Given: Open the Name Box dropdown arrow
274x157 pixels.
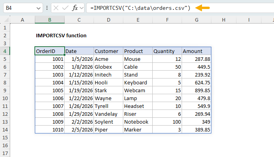Looking at the screenshot, I should (x=38, y=8).
